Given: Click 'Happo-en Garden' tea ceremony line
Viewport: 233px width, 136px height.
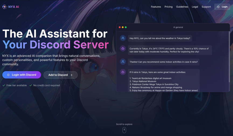Looking at the screenshot, I should (164, 90).
